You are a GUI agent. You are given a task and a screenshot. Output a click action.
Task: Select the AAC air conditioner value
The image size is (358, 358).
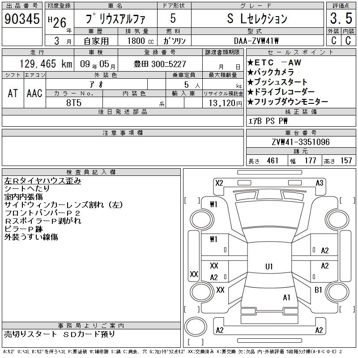34,94
